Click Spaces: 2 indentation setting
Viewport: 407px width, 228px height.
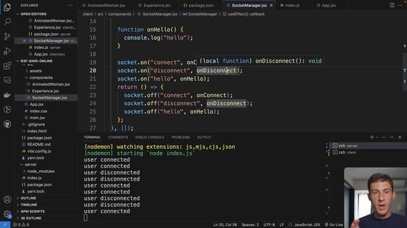point(250,225)
